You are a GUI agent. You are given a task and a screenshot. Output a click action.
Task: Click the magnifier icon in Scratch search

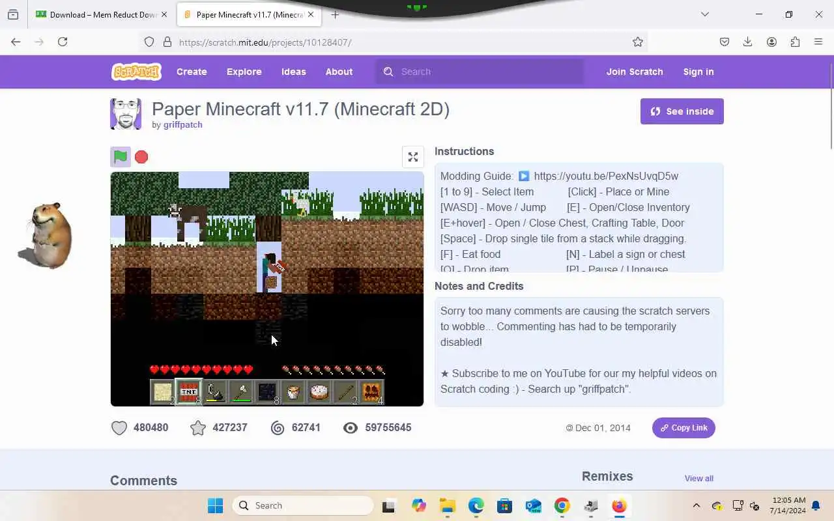point(388,72)
